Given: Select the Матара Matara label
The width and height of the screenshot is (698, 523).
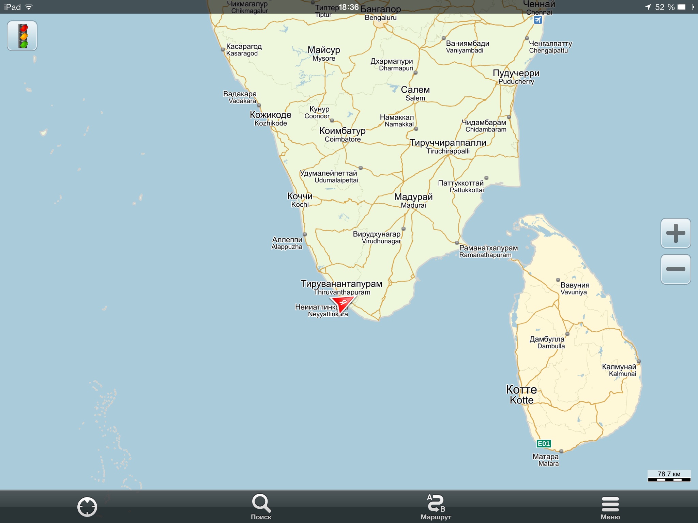Looking at the screenshot, I should (x=546, y=460).
